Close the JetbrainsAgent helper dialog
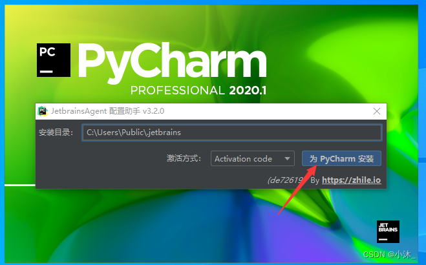Screen dimensions: 426x265 [377, 111]
